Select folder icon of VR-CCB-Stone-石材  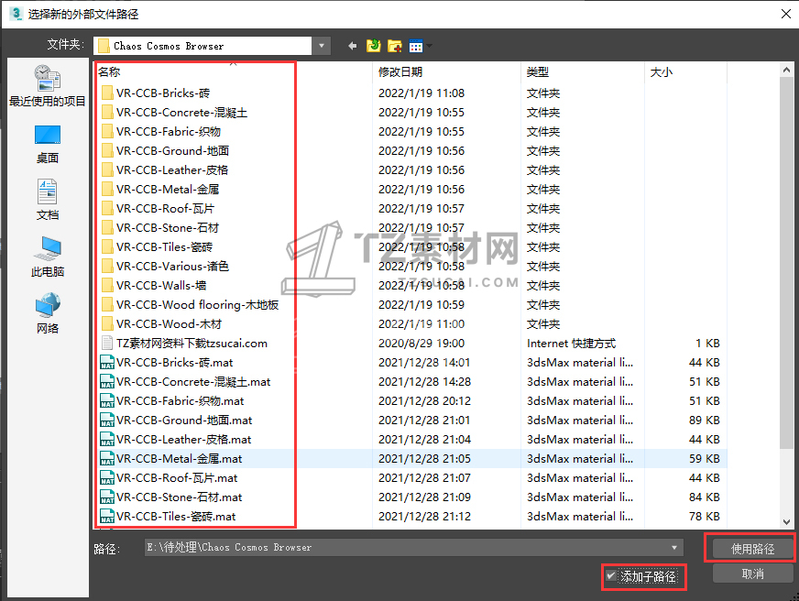click(107, 228)
